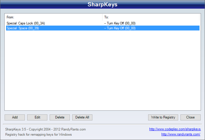Click the To: column header

151,17
